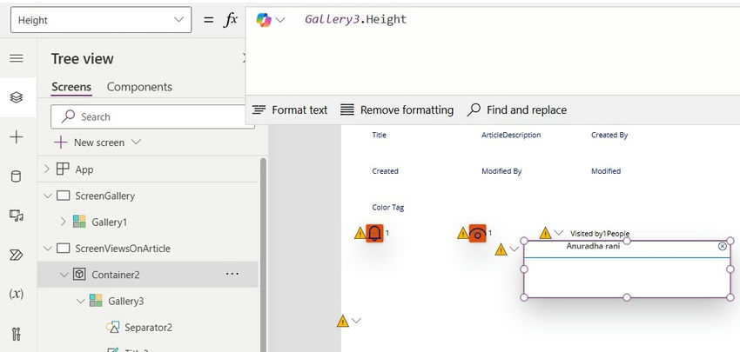Open the Advanced tools icon

pos(17,334)
